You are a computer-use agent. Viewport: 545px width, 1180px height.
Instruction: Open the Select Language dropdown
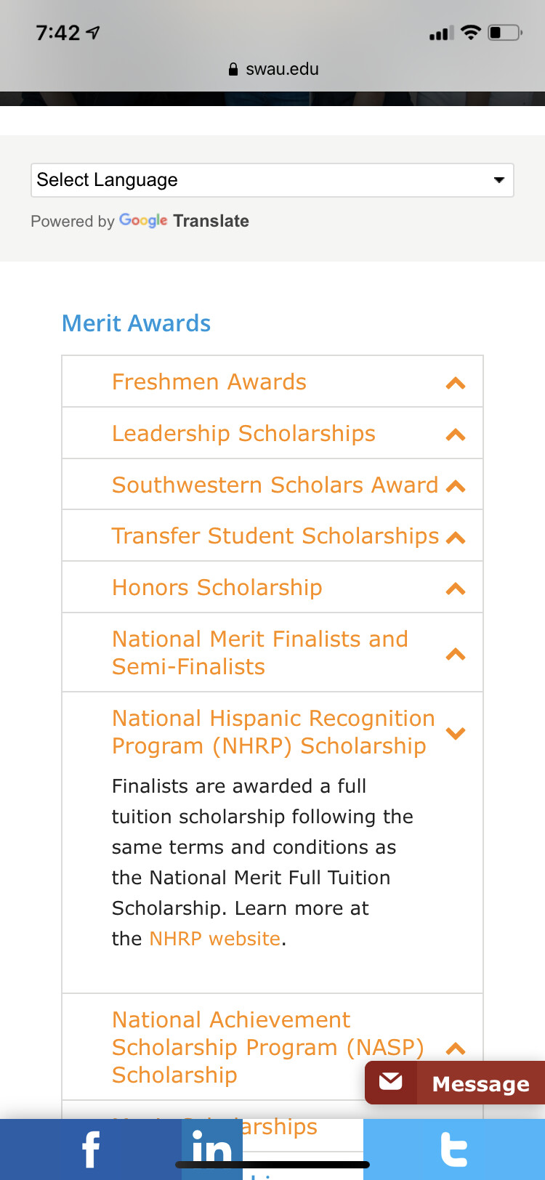(272, 180)
